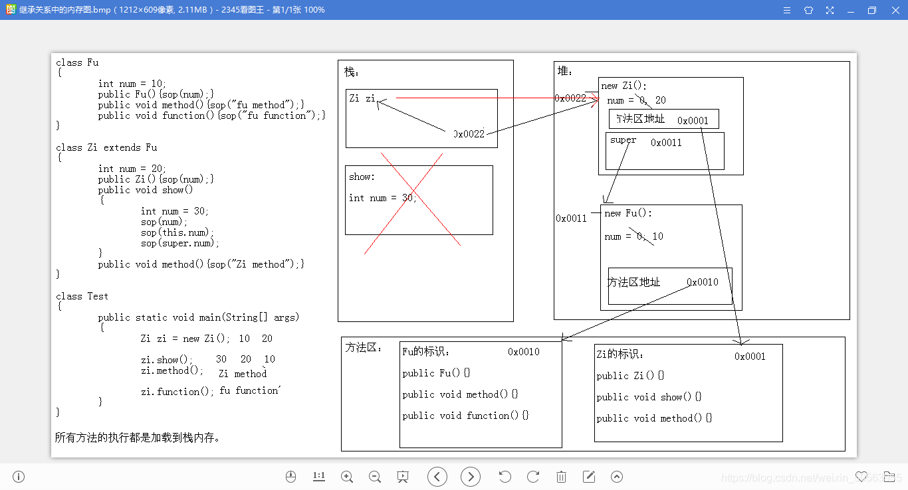
Task: Set zoom to actual size 1:1
Action: pos(318,476)
